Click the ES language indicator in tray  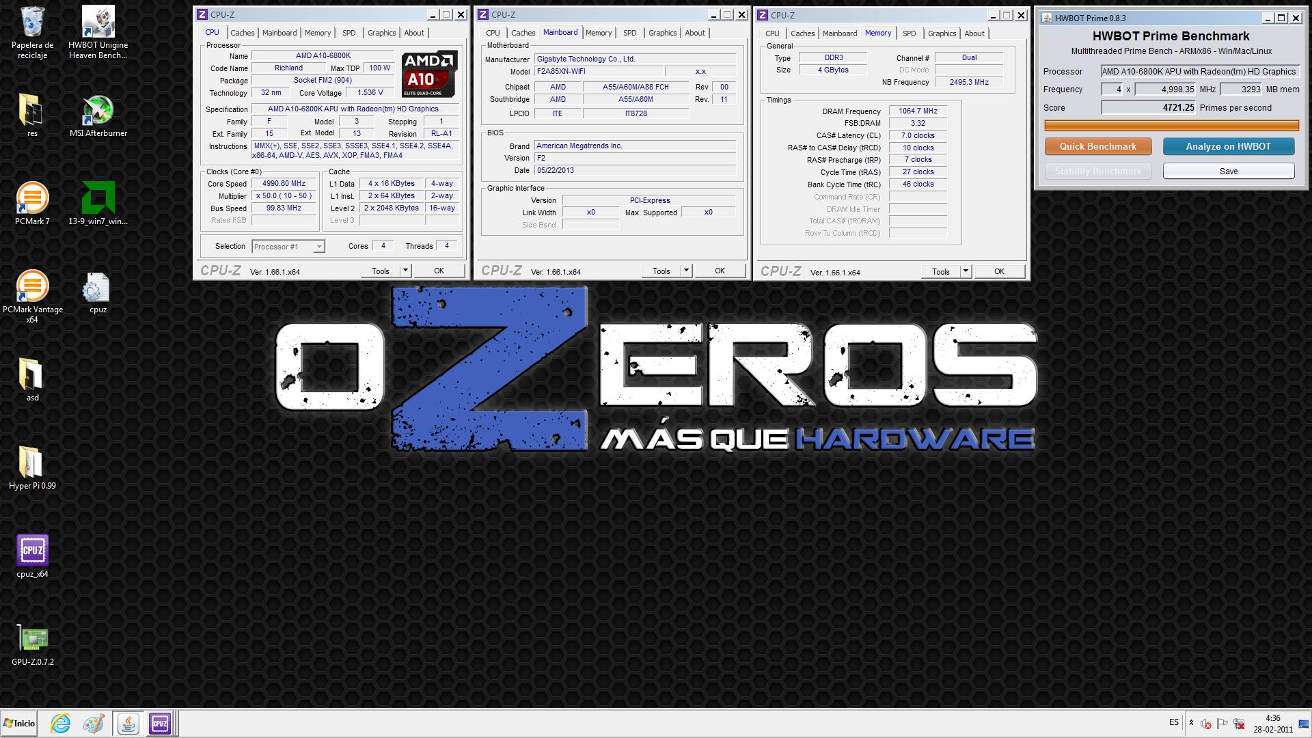pyautogui.click(x=1174, y=722)
